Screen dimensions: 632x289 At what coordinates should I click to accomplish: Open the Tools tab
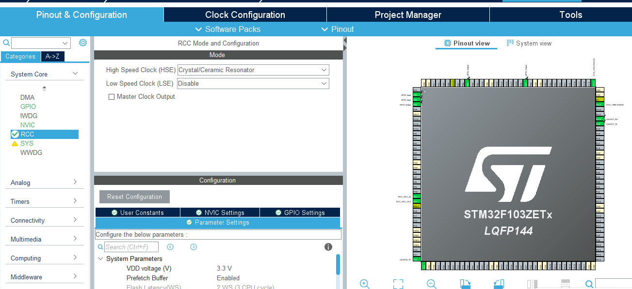point(561,15)
